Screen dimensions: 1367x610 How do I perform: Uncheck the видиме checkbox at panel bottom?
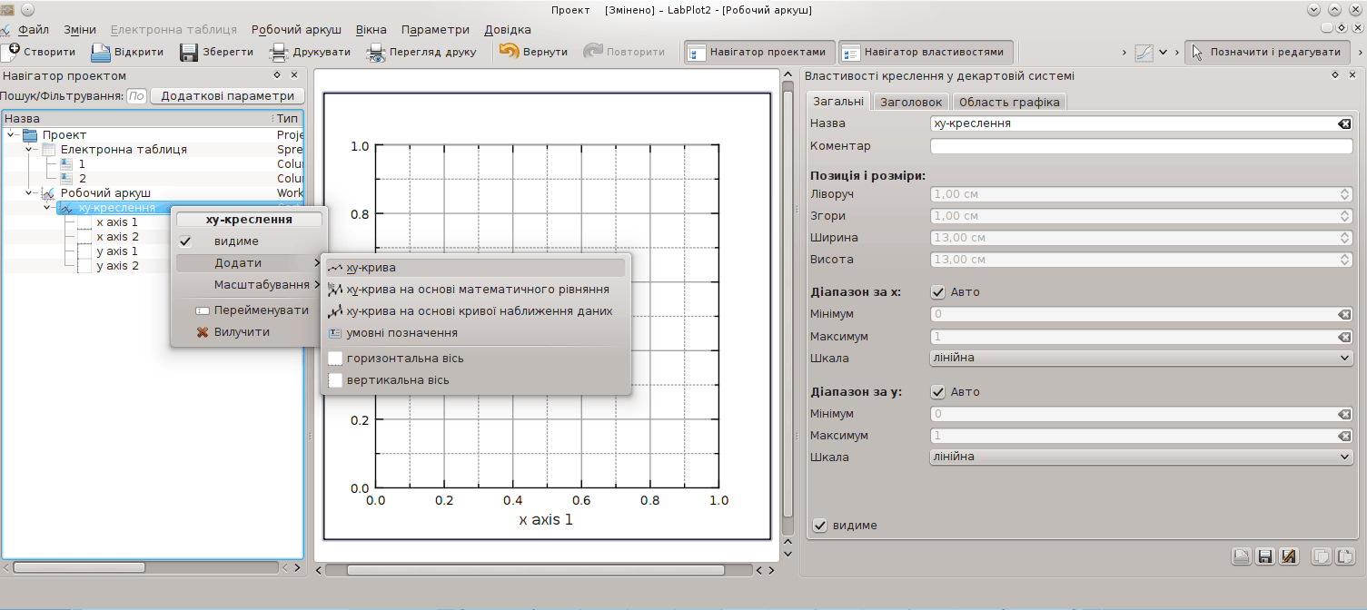820,526
